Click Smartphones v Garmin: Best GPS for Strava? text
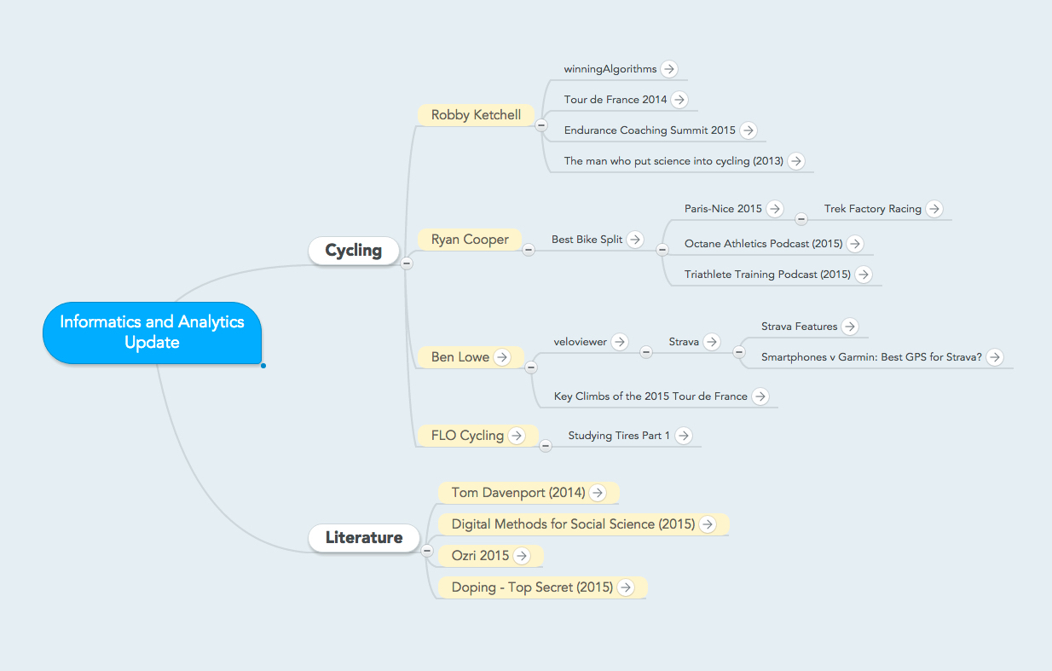This screenshot has width=1052, height=671. 871,357
